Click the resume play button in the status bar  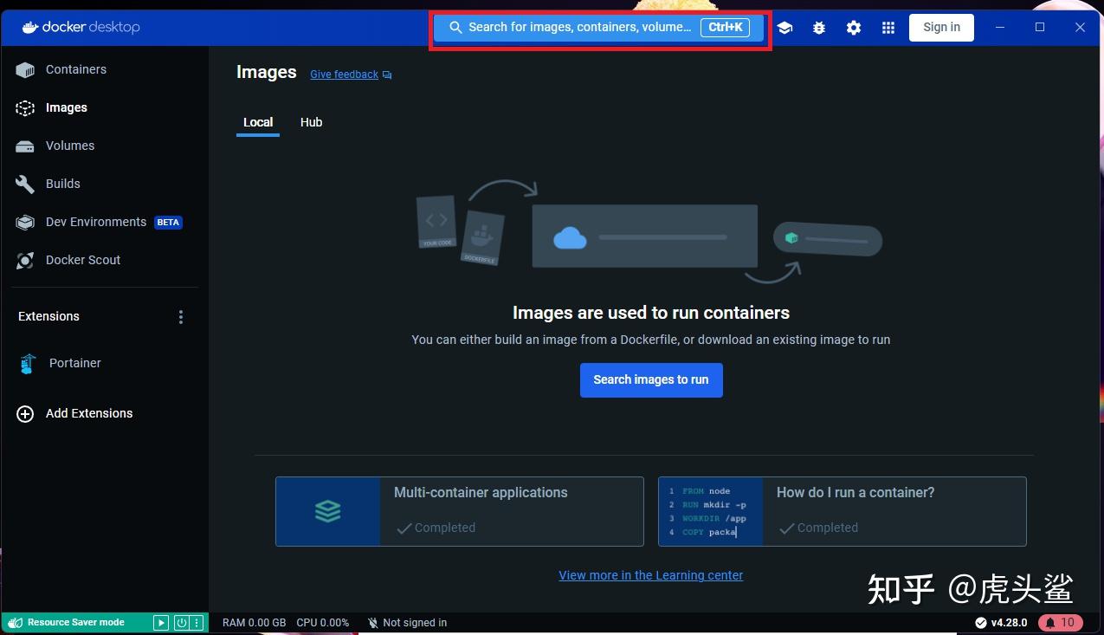coord(161,622)
